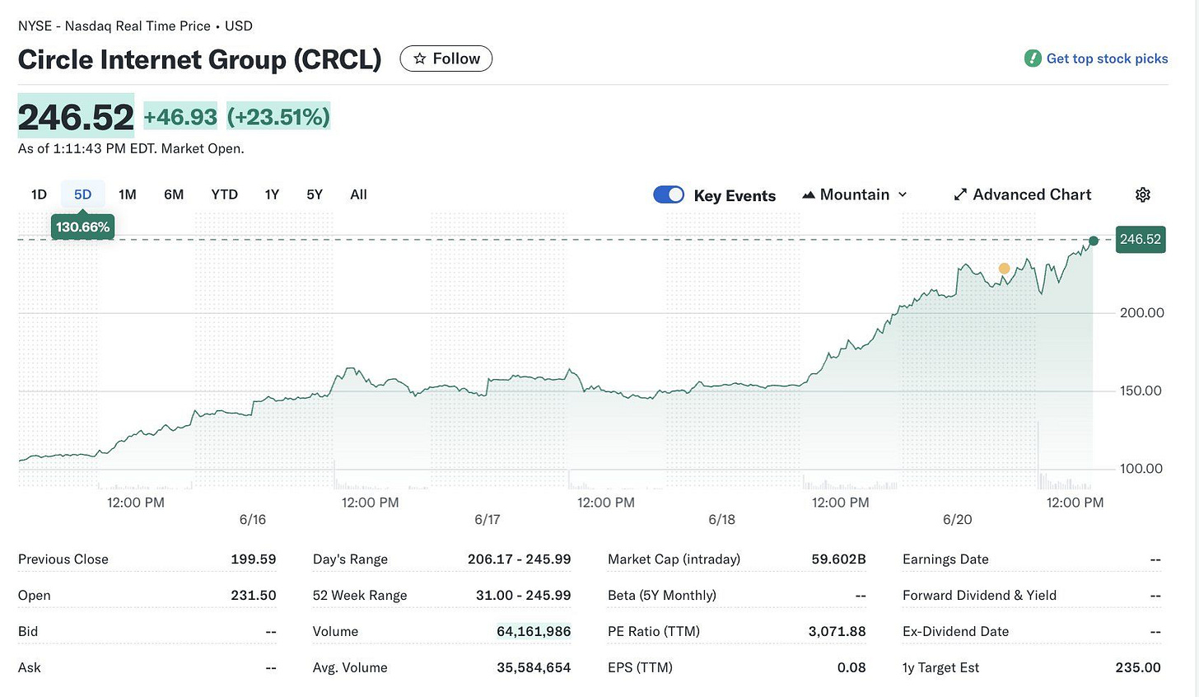Click Forward Dividend & Yield label
This screenshot has height=697, width=1199.
(x=979, y=596)
